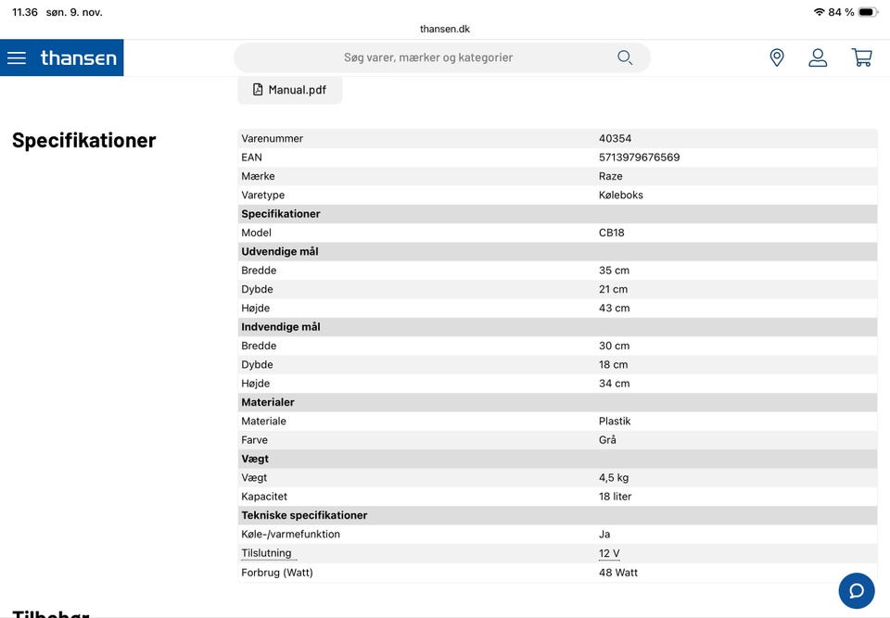Tap the clock showing 11.36
The image size is (890, 618).
[x=25, y=12]
